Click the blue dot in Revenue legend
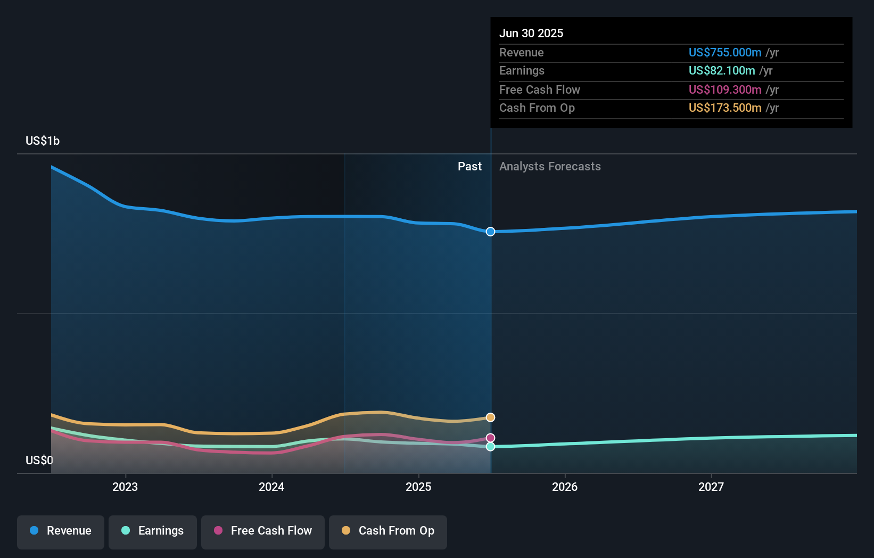Screen dimensions: 874x558 tap(34, 530)
